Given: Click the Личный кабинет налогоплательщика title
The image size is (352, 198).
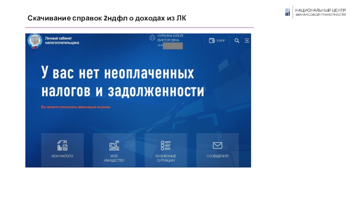Looking at the screenshot, I should click(62, 41).
